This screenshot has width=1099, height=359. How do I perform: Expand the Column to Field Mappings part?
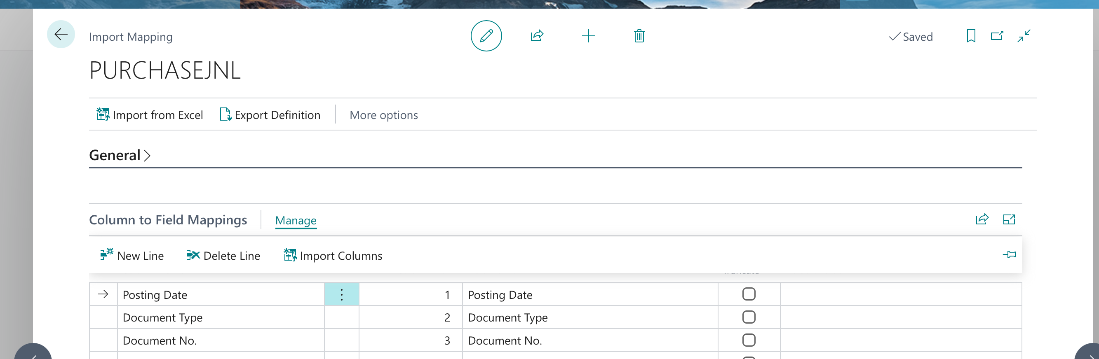pyautogui.click(x=1009, y=219)
